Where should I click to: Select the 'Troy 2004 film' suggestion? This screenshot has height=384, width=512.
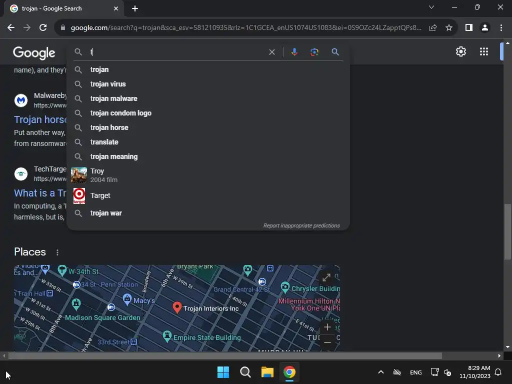point(208,175)
